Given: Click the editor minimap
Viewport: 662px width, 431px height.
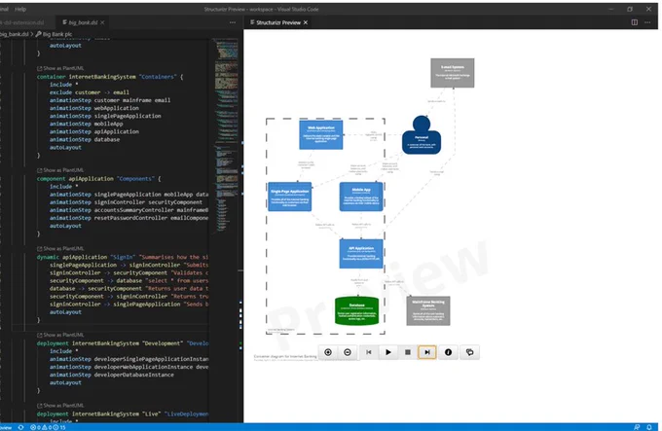Looking at the screenshot, I should click(x=226, y=135).
